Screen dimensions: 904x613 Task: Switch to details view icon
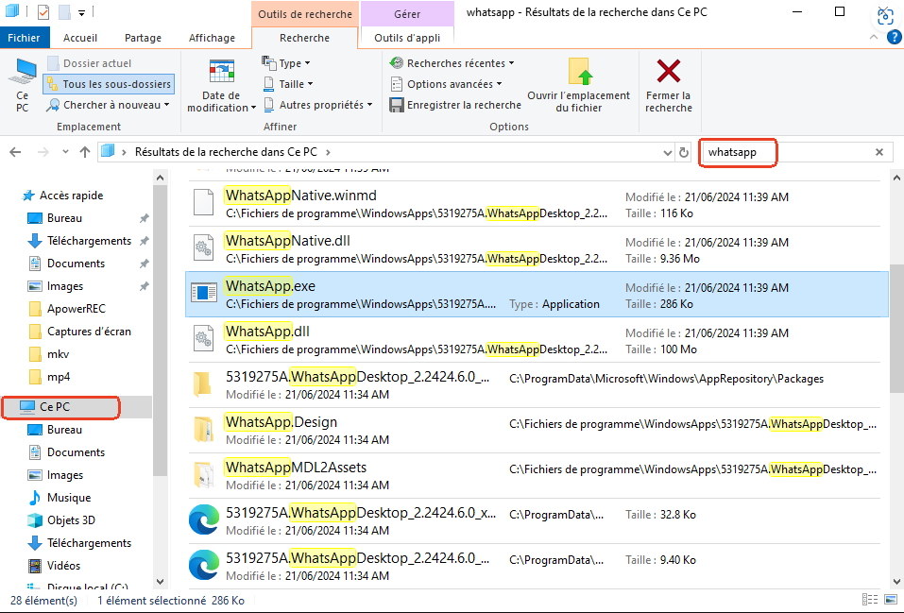(869, 601)
